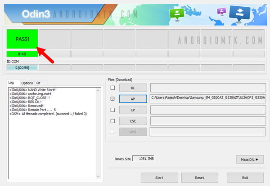Click the Reset button
This screenshot has width=270, height=186.
199,177
